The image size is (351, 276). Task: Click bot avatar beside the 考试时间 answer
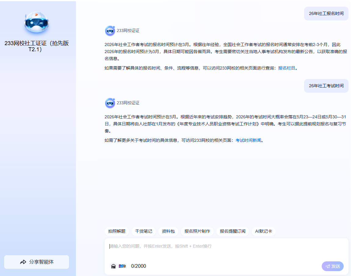pyautogui.click(x=110, y=103)
